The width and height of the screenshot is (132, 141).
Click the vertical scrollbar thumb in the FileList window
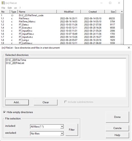click(x=122, y=21)
